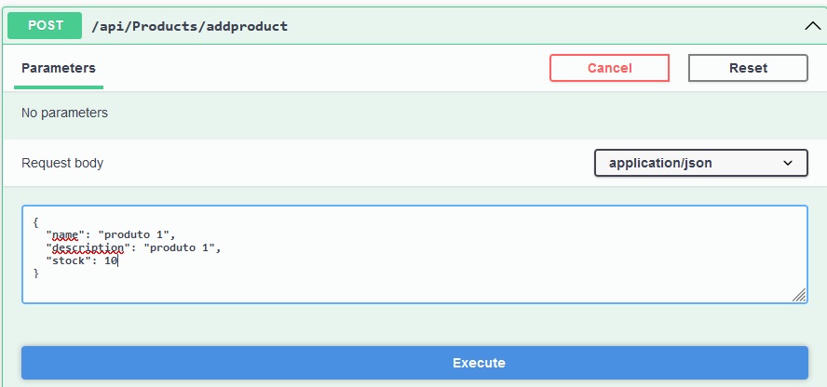
Task: Collapse the addproduct operation with the chevron
Action: [813, 26]
